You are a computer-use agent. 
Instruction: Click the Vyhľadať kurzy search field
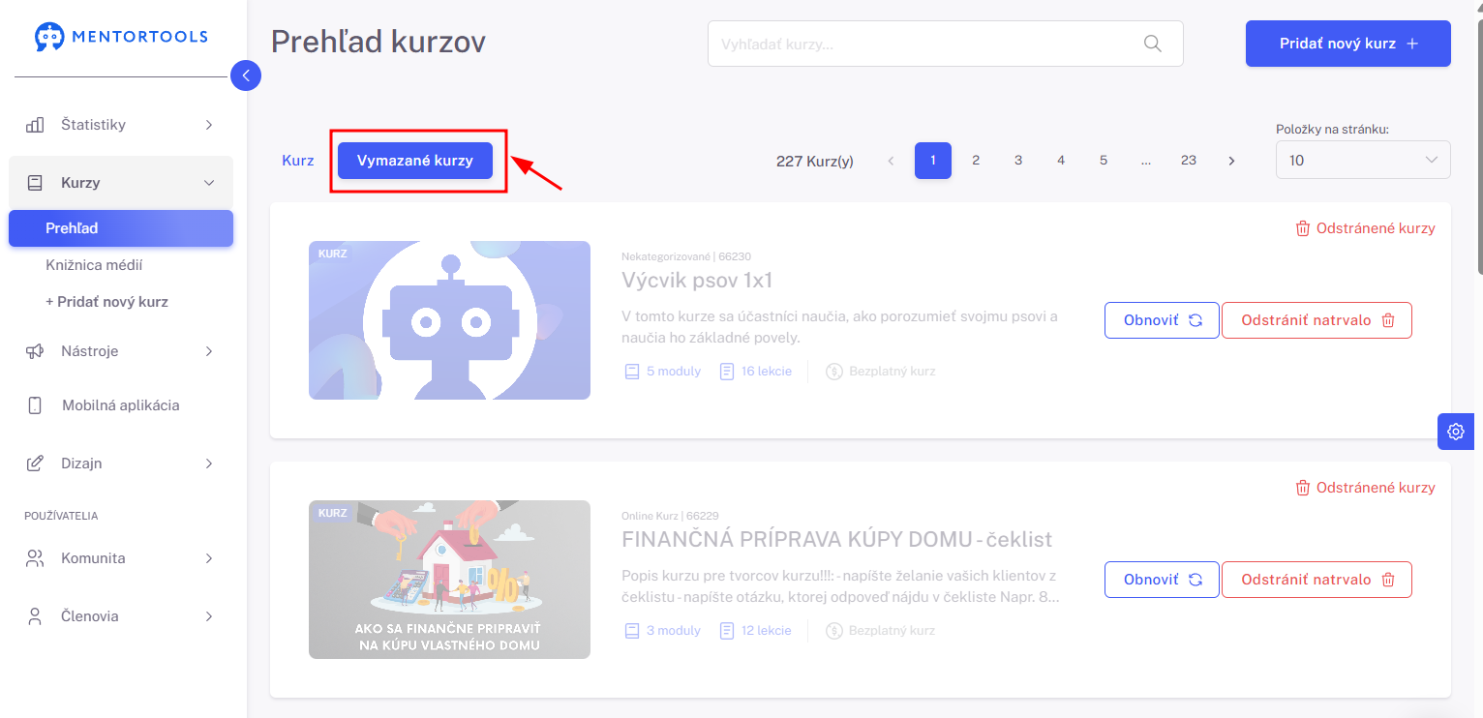[945, 44]
